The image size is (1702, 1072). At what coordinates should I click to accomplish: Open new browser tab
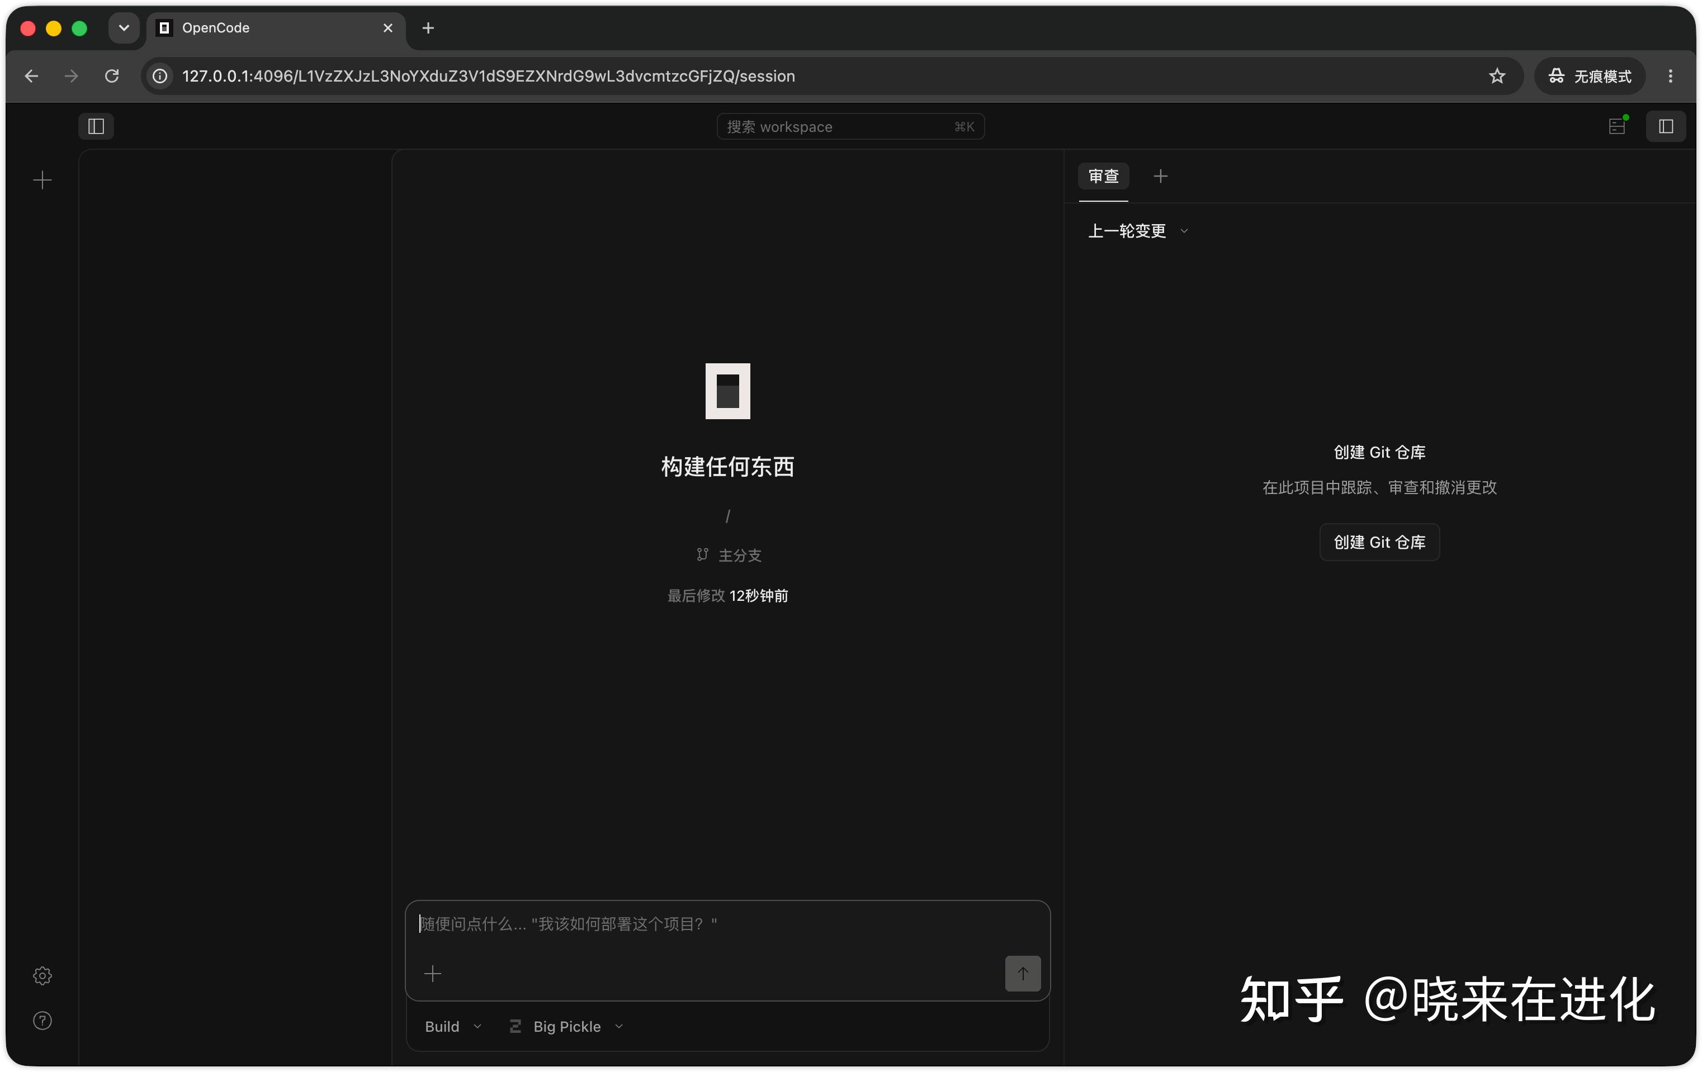428,29
